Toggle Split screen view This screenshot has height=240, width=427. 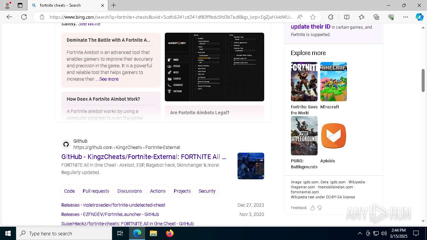(347, 17)
